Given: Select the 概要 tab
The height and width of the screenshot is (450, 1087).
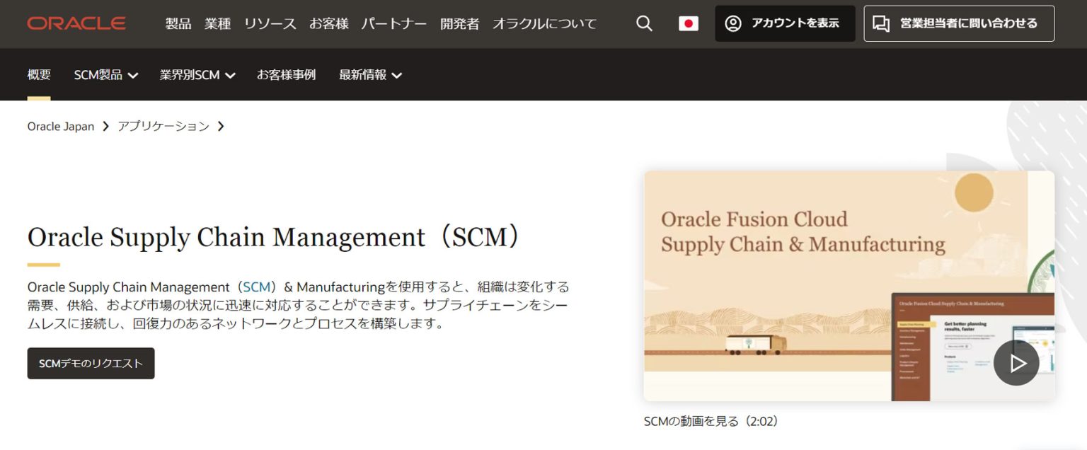Looking at the screenshot, I should 38,75.
